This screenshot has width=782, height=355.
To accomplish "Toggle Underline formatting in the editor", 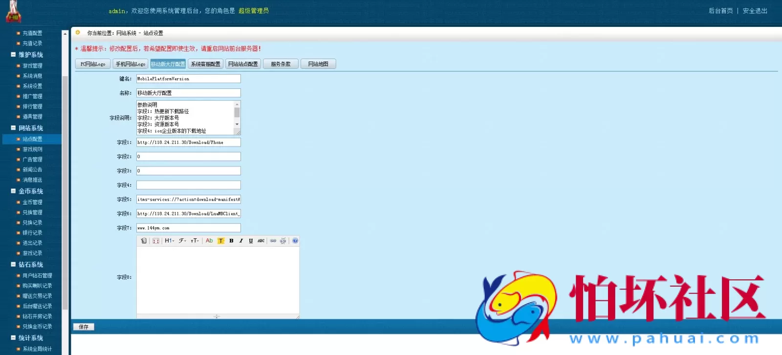I will pos(251,241).
